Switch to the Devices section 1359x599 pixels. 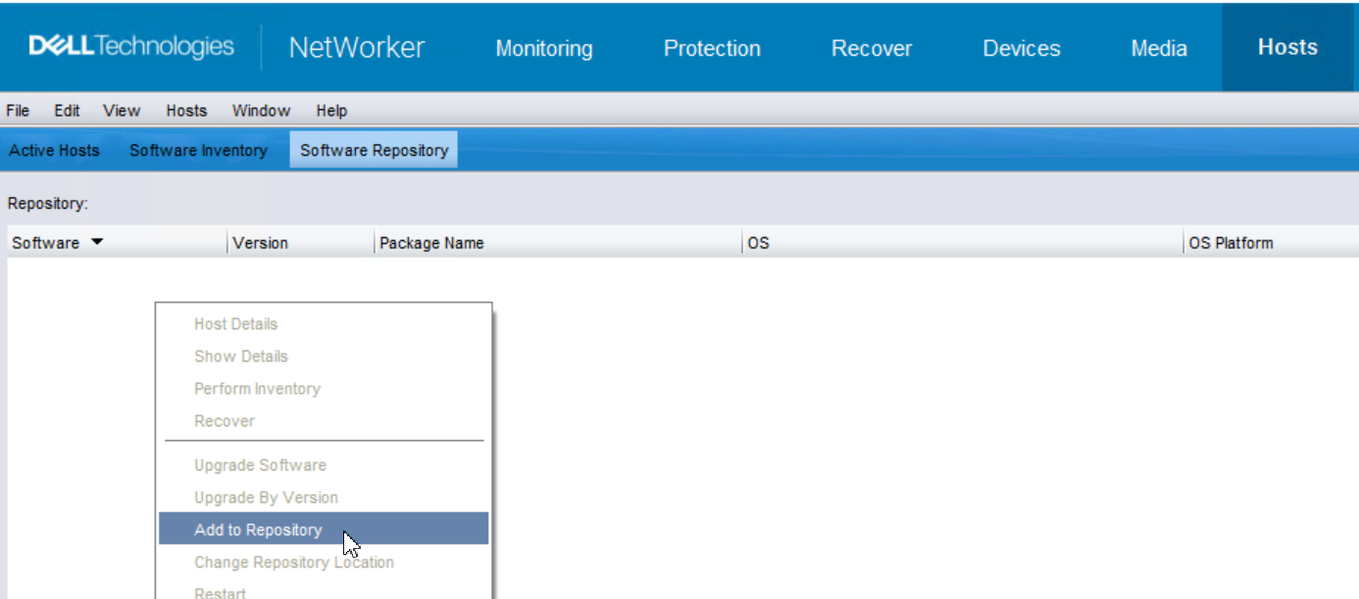[1022, 48]
